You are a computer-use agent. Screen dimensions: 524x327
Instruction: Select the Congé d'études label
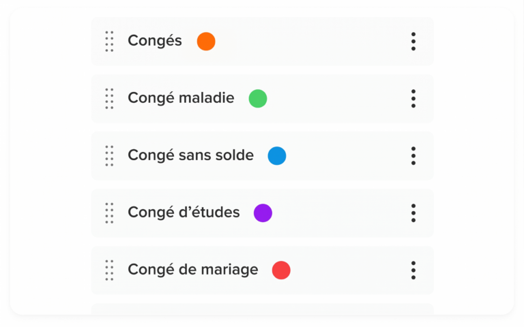pos(184,213)
